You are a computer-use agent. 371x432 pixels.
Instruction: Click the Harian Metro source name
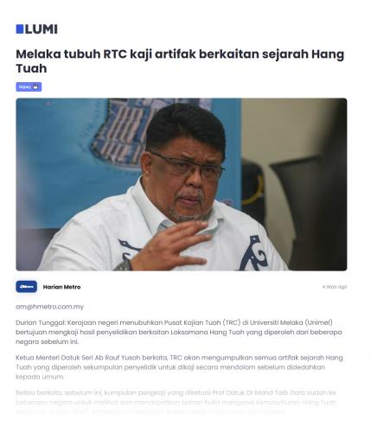(x=61, y=287)
